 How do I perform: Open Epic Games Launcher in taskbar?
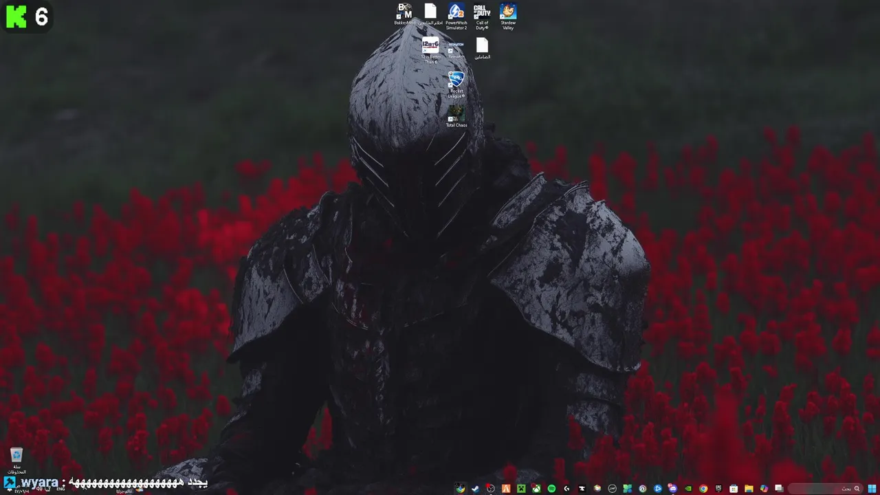pyautogui.click(x=718, y=489)
